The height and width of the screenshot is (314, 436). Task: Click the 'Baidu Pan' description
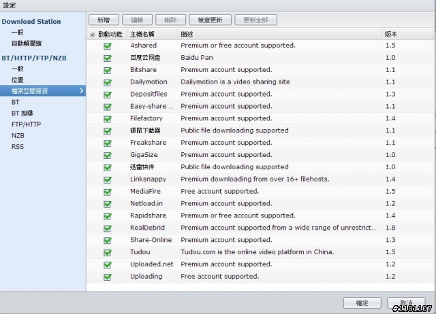(x=197, y=57)
